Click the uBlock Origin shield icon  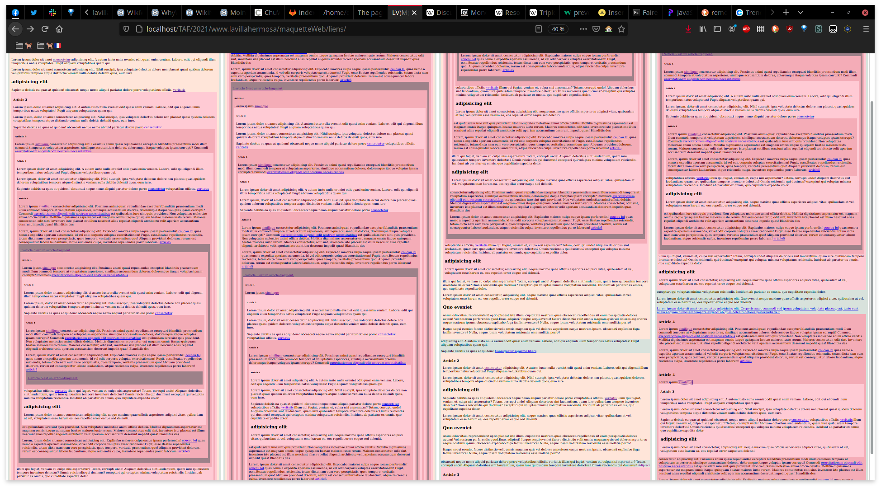[790, 29]
